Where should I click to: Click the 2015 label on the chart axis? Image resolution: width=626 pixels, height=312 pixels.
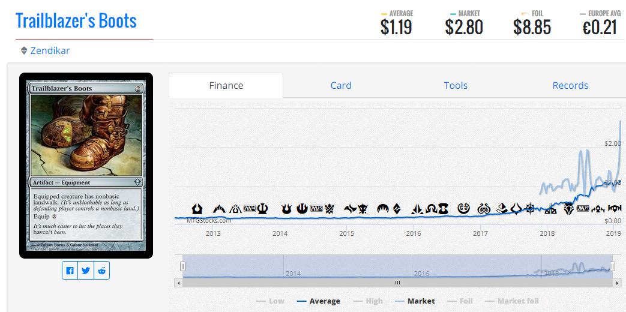click(x=346, y=233)
